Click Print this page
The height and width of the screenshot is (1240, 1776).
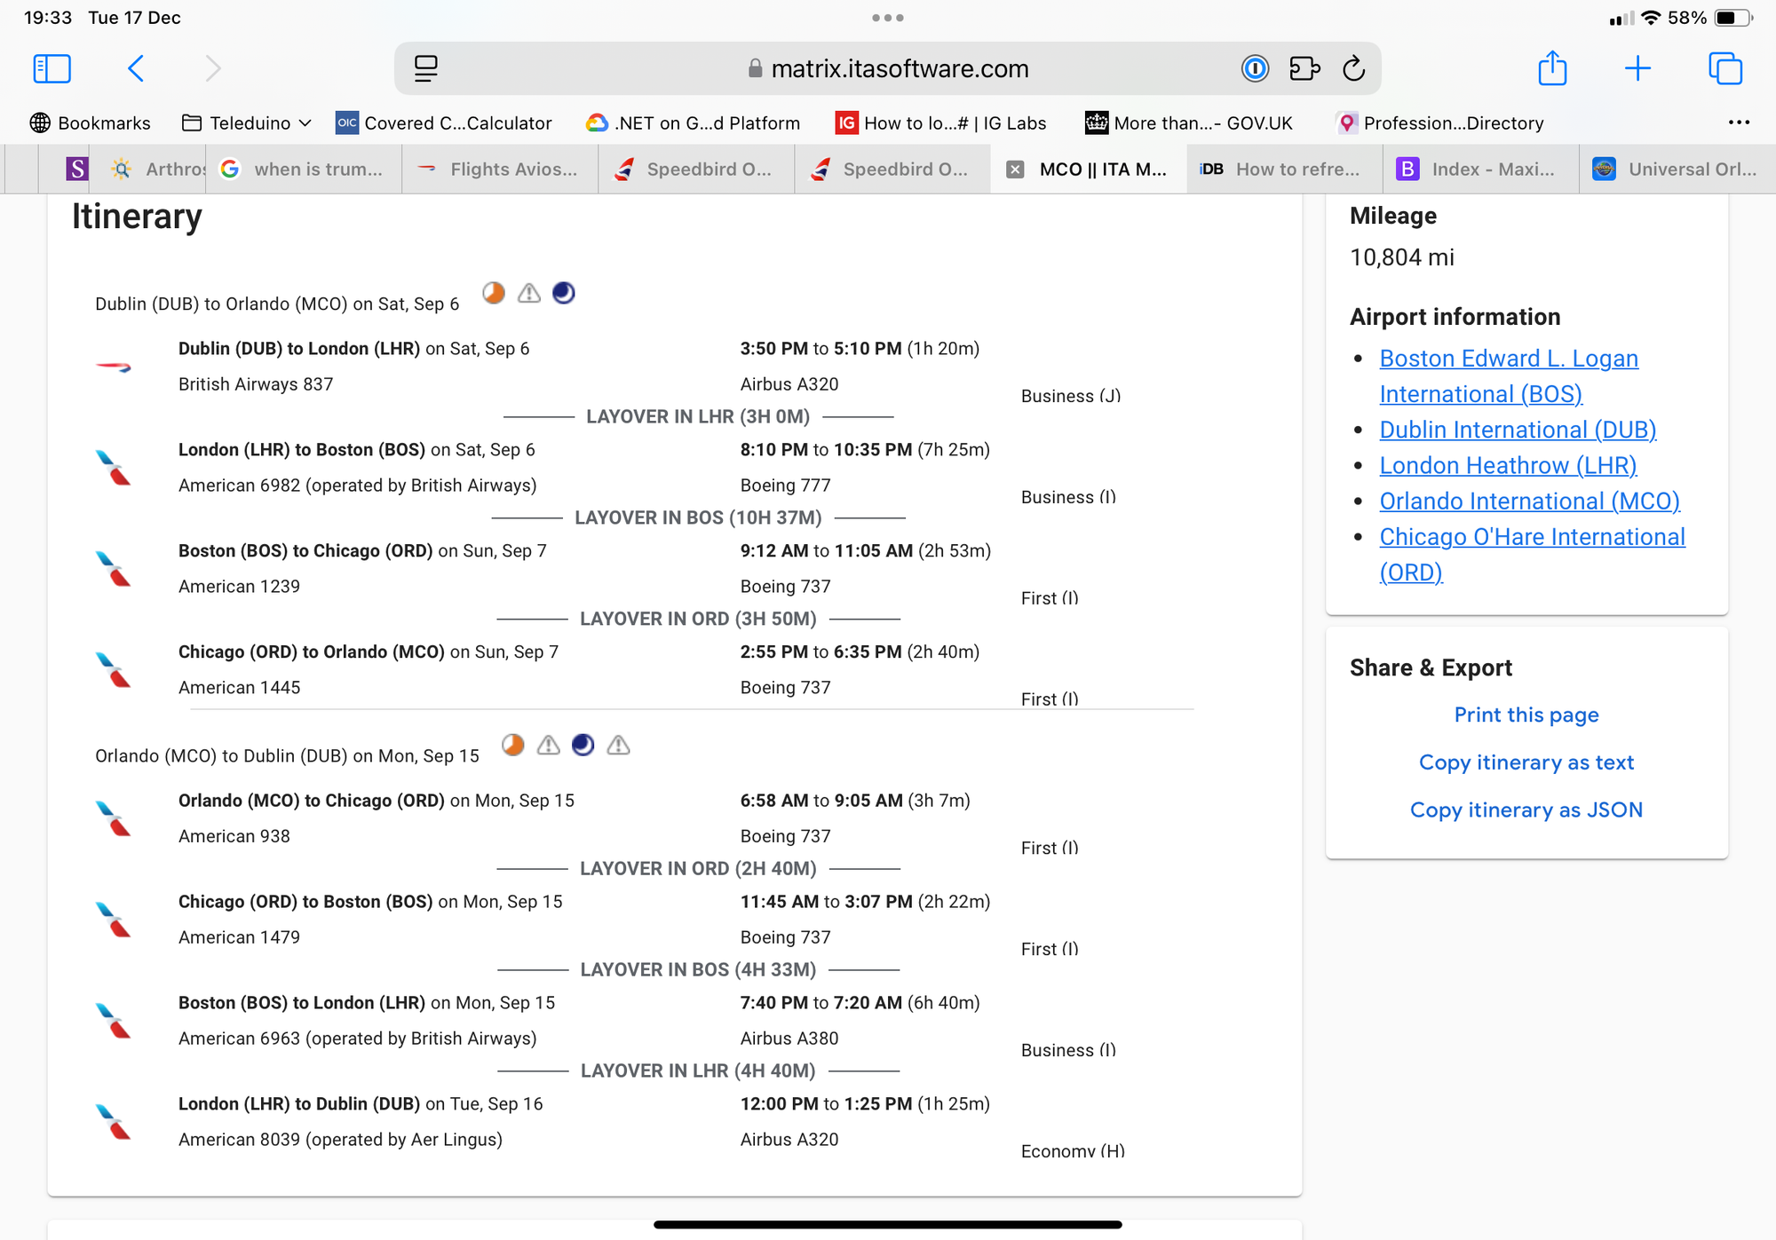click(x=1526, y=715)
